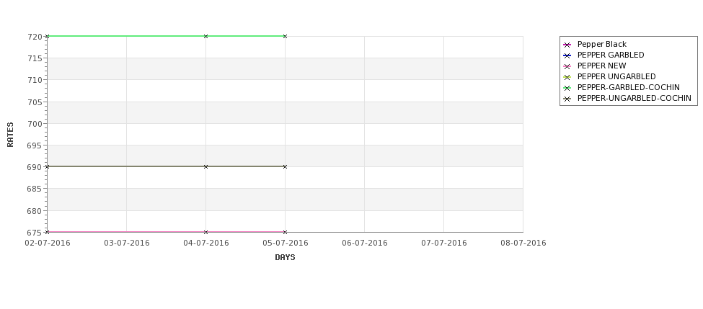Click the 720 data point on 04-07-2016
The width and height of the screenshot is (703, 309).
205,36
